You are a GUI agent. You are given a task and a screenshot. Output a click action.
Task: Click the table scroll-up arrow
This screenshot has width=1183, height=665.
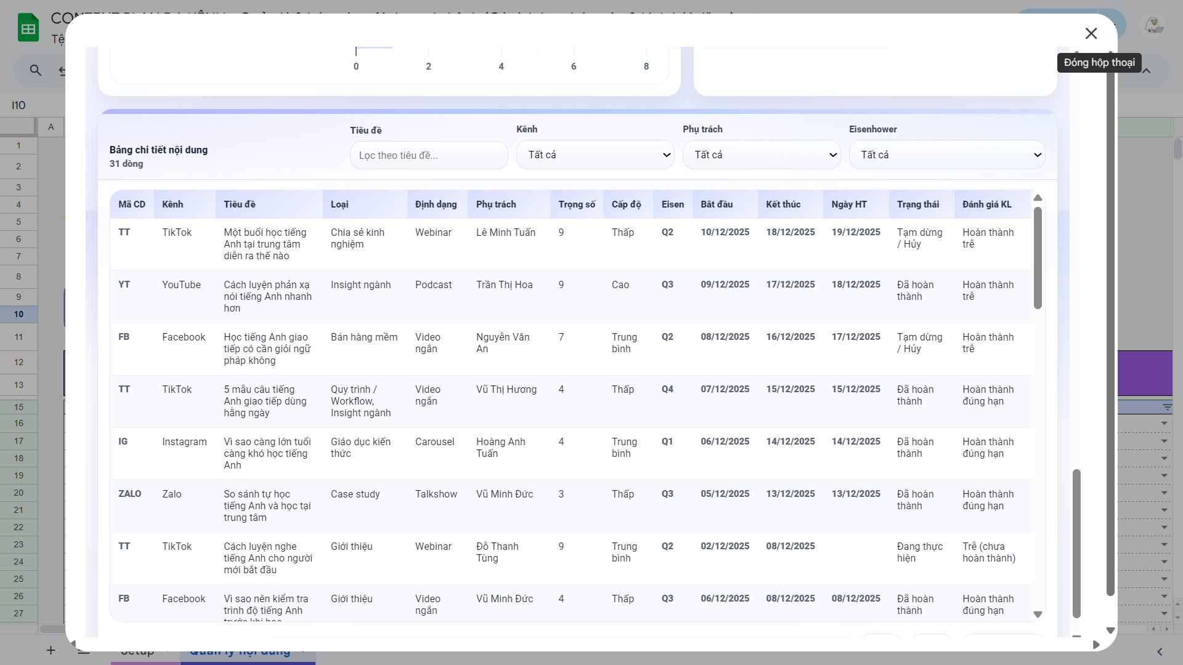1038,198
